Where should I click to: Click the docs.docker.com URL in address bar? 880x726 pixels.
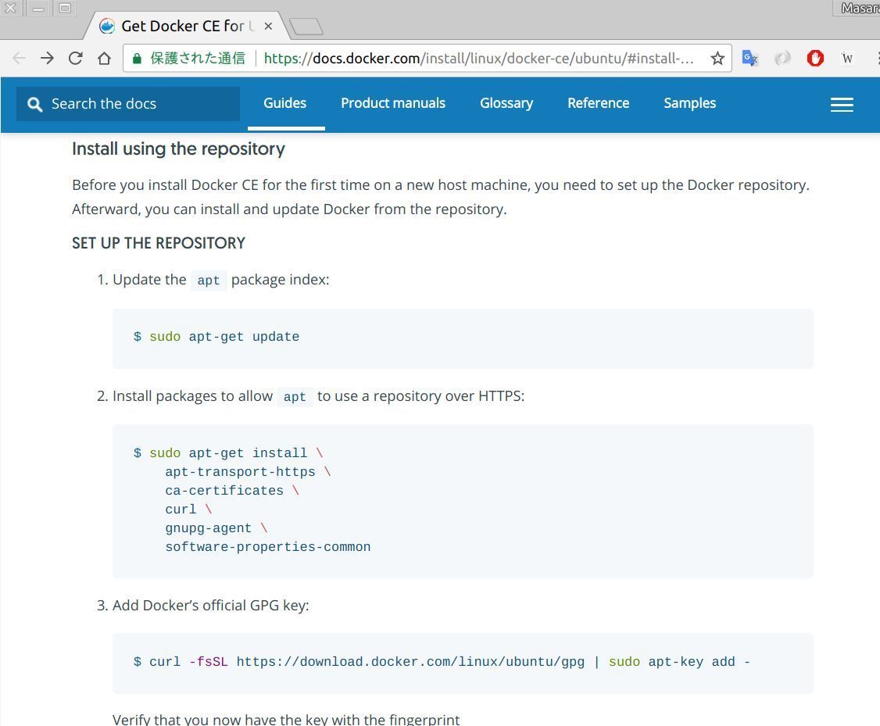coord(478,59)
